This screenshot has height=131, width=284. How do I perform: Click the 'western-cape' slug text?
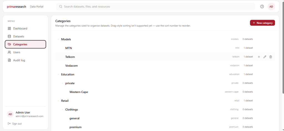[232, 92]
